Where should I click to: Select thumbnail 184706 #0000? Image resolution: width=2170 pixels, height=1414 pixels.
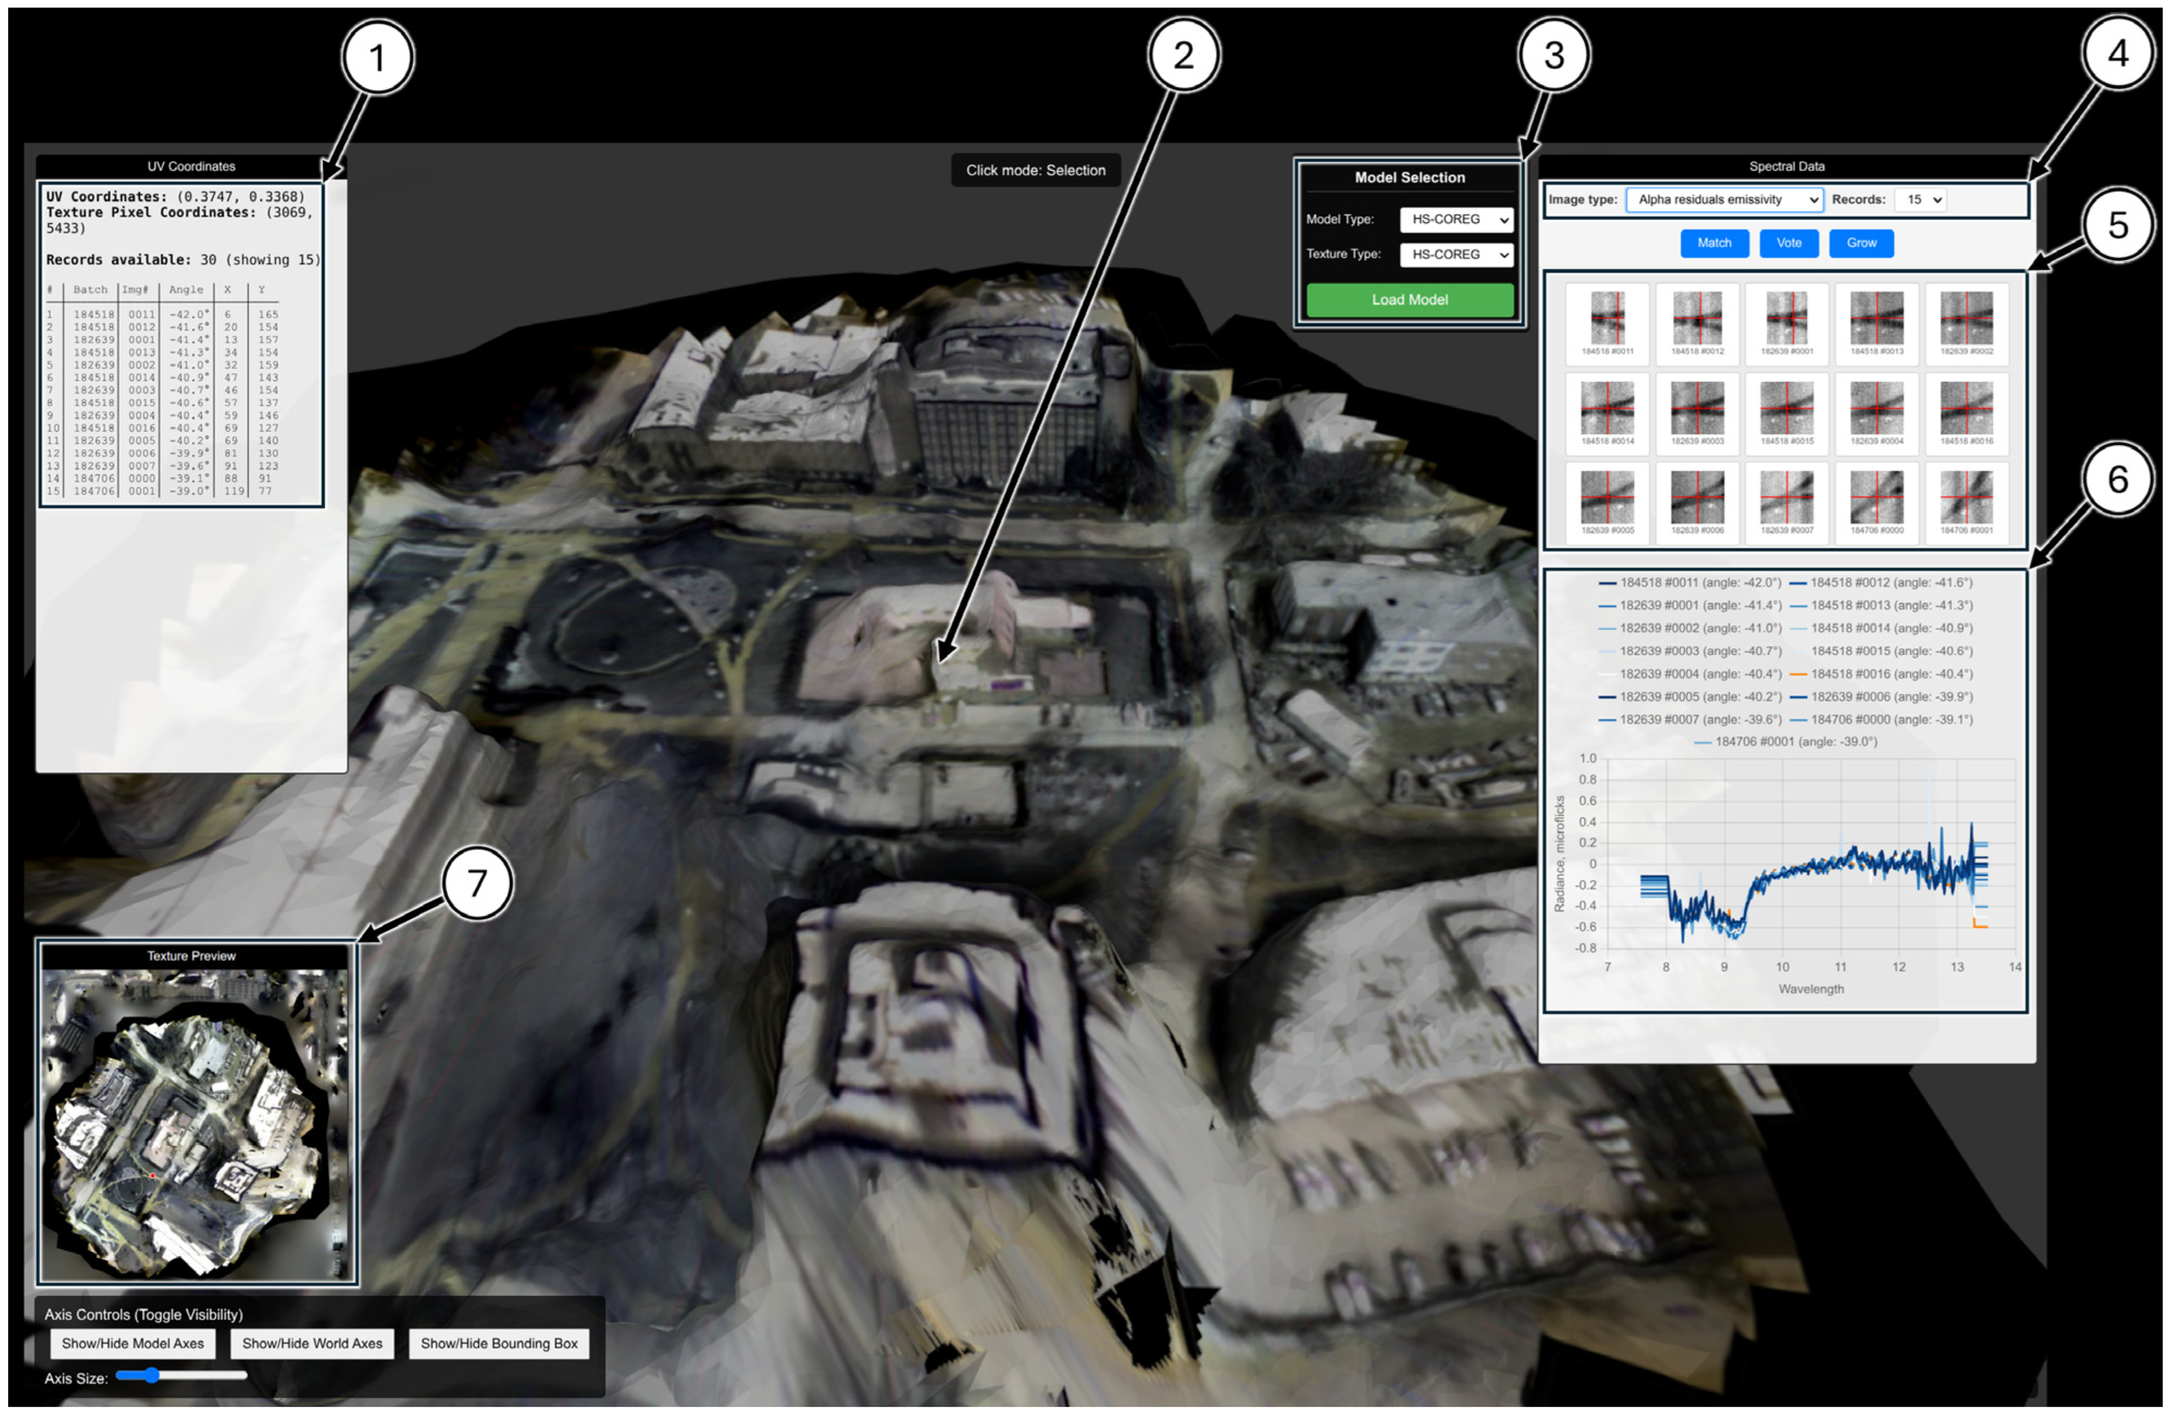(1877, 502)
